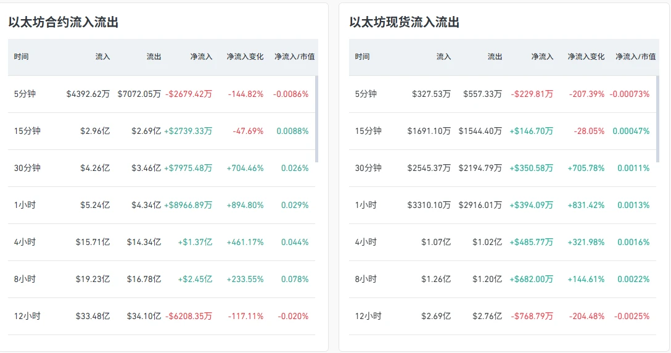This screenshot has width=671, height=353.
Task: Click the -0.0025% ratio value
Action: tap(632, 316)
